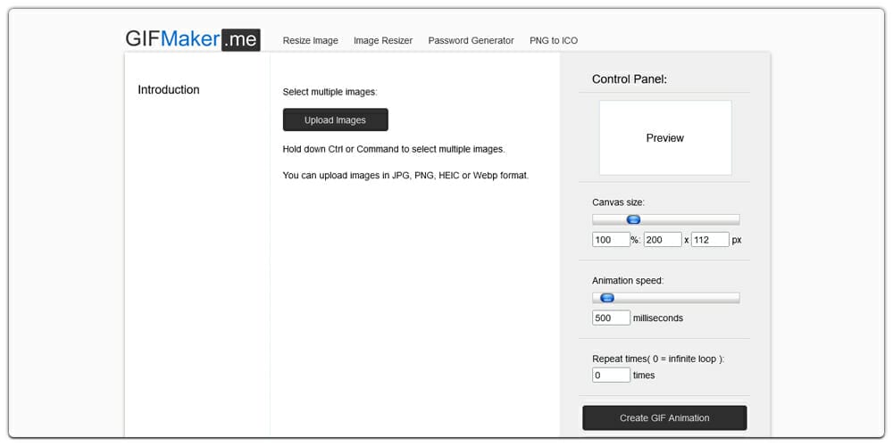Navigate to the PNG to ICO page

click(554, 40)
